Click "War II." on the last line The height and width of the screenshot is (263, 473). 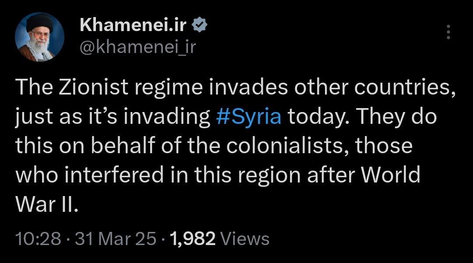pyautogui.click(x=47, y=204)
